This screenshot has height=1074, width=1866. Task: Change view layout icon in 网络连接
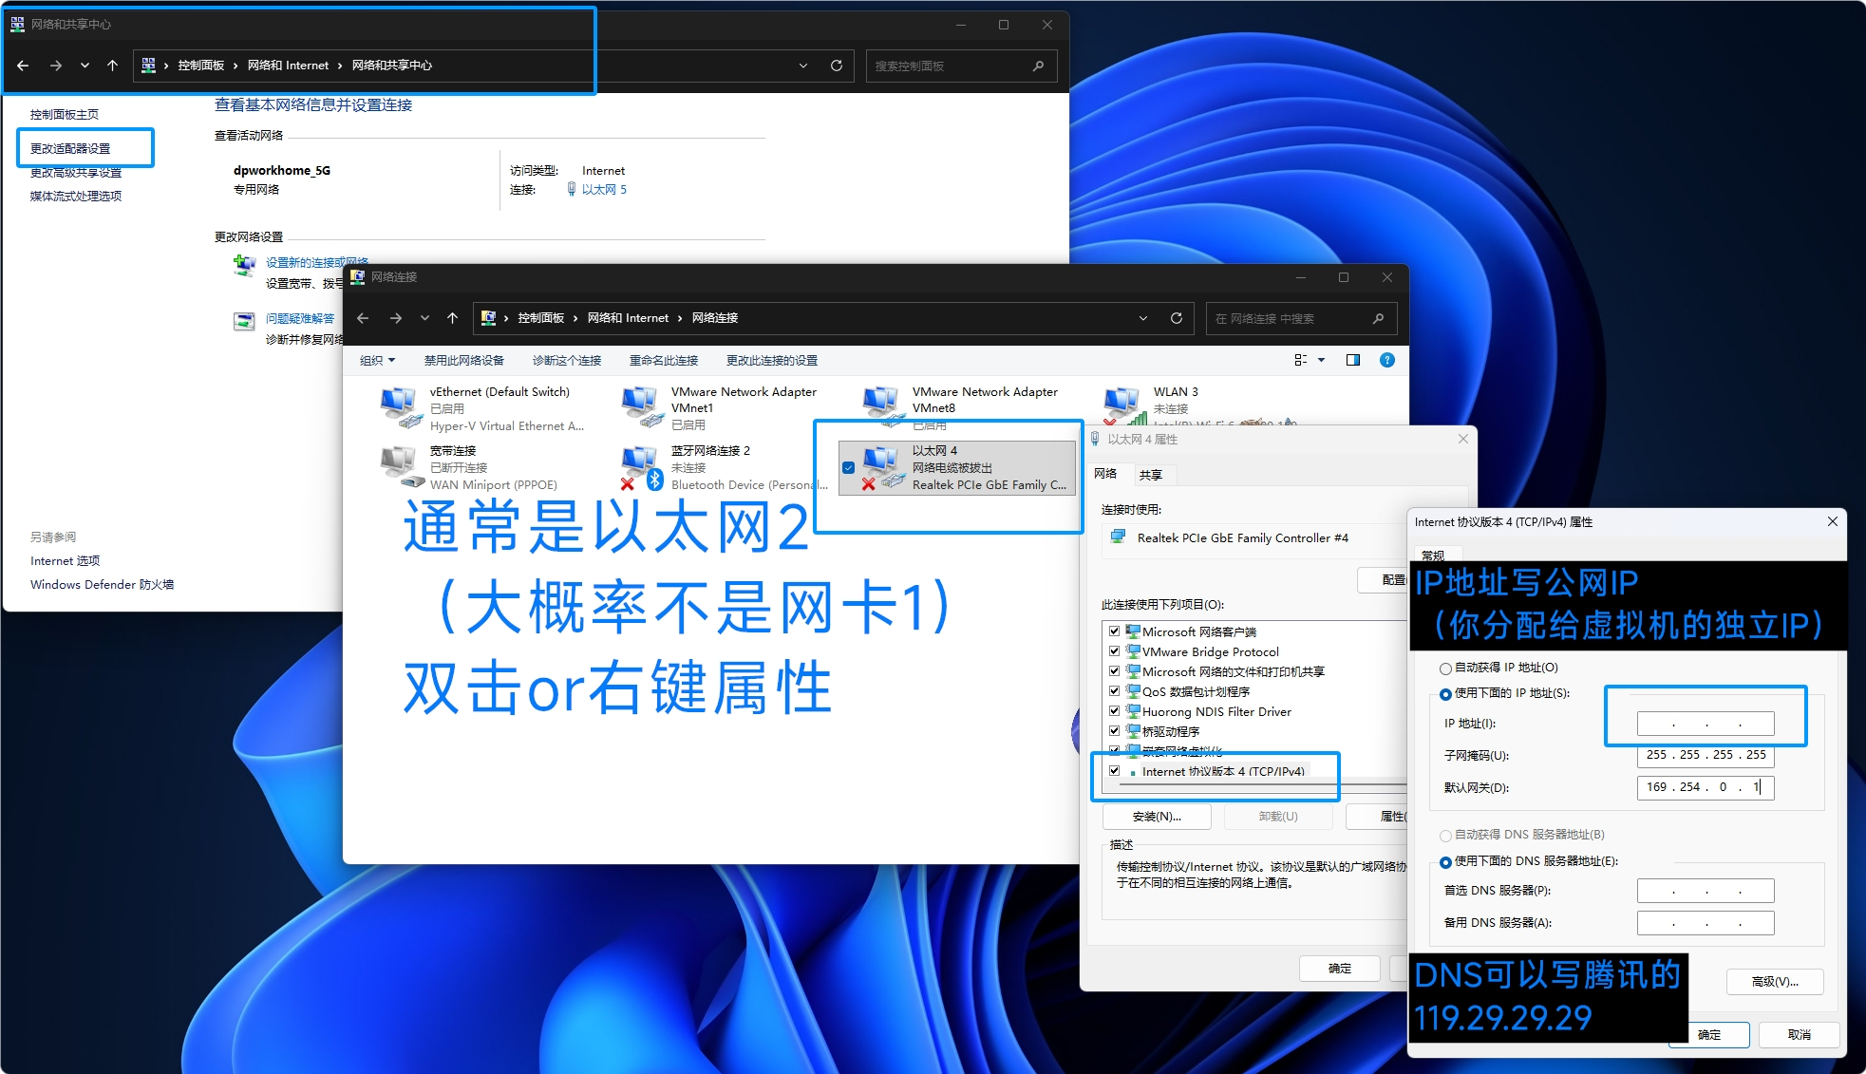point(1301,360)
